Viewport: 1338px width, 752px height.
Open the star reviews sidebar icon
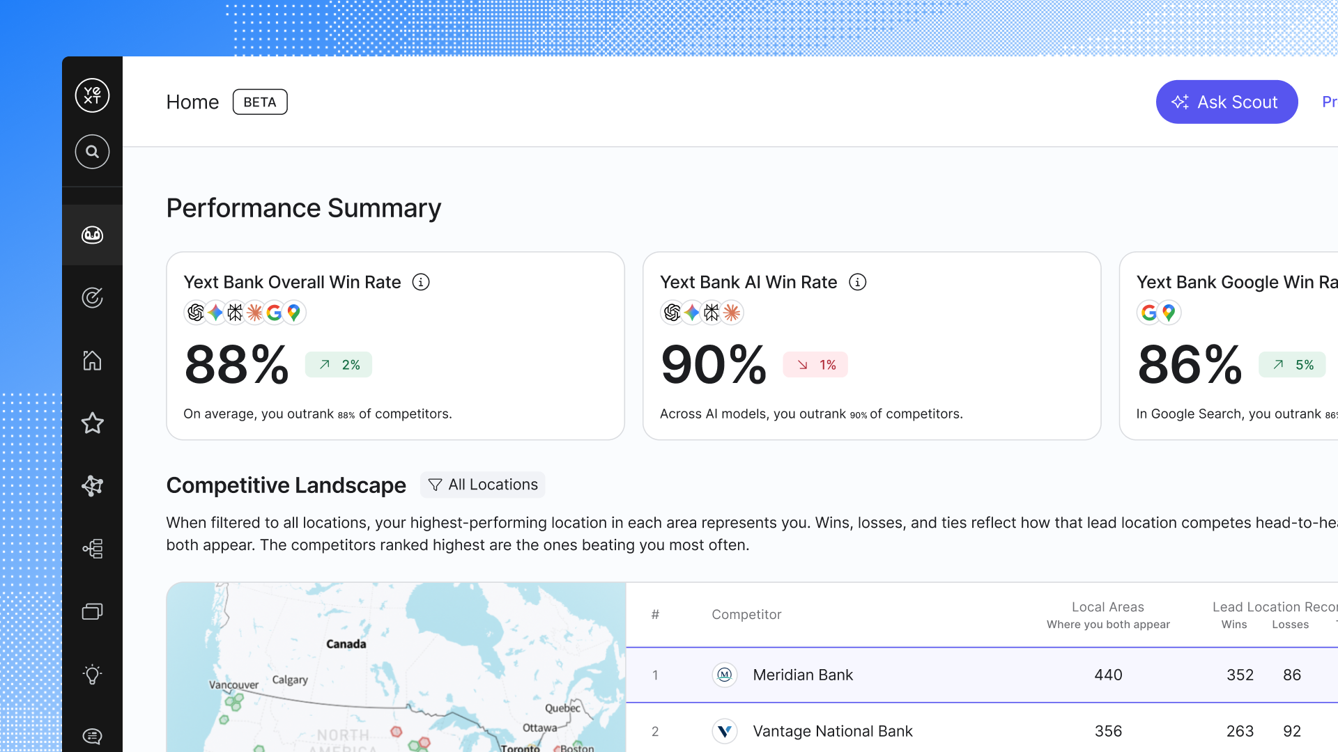coord(92,423)
